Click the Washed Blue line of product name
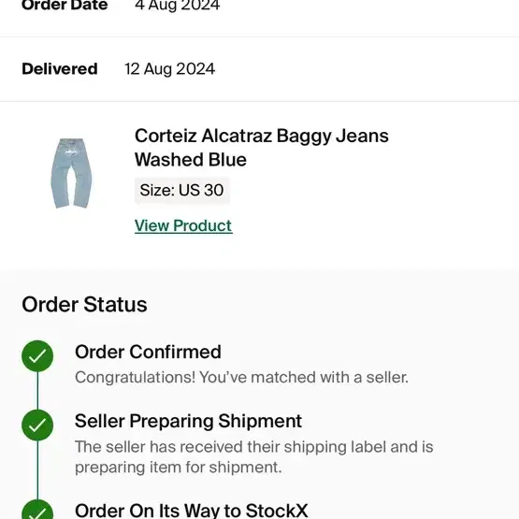Image resolution: width=519 pixels, height=519 pixels. [x=191, y=160]
